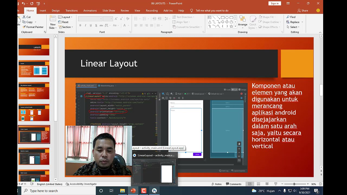Screen dimensions: 347x195
Task: Open the Arrange menu button
Action: coord(243,22)
